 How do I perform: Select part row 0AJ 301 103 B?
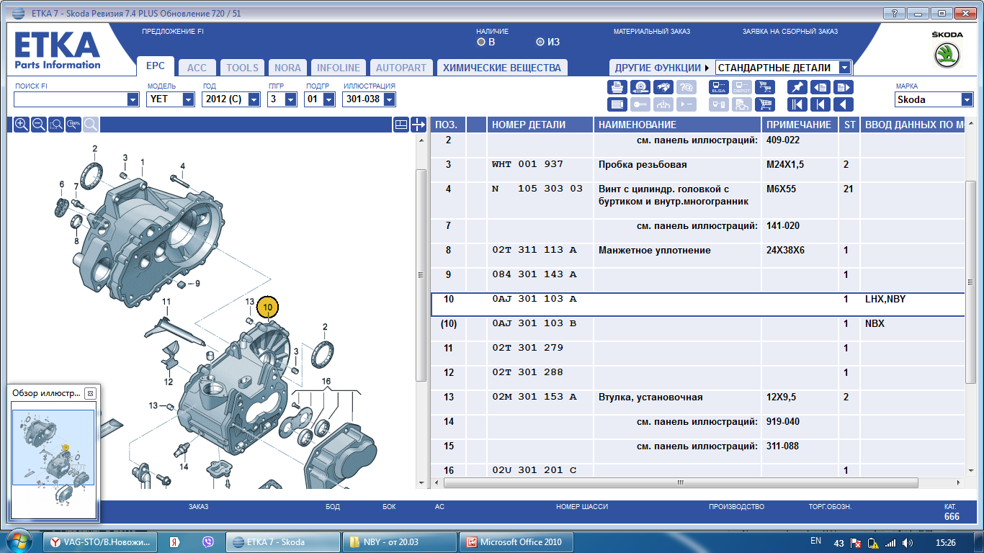pos(697,329)
